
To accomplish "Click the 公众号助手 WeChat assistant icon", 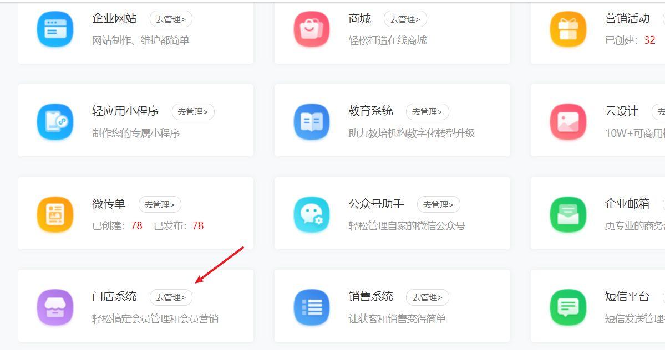I will click(x=312, y=214).
